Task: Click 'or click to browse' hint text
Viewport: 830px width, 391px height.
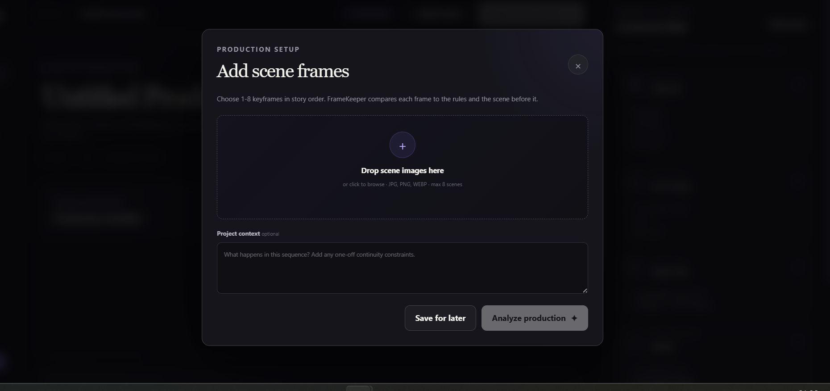Action: (363, 184)
